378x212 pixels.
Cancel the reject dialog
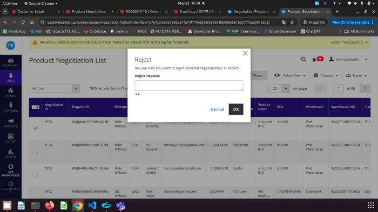217,109
